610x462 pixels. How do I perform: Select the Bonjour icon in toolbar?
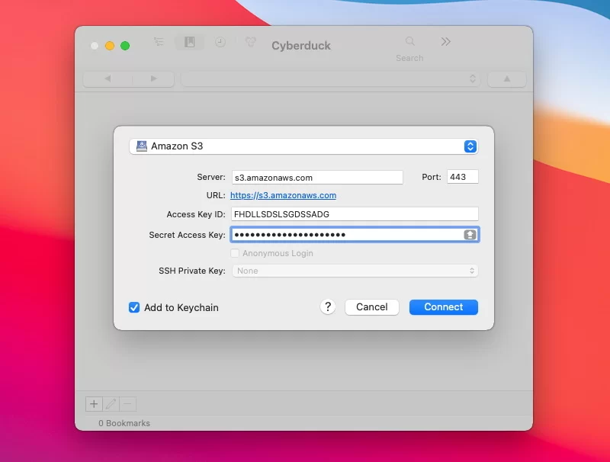pyautogui.click(x=251, y=42)
